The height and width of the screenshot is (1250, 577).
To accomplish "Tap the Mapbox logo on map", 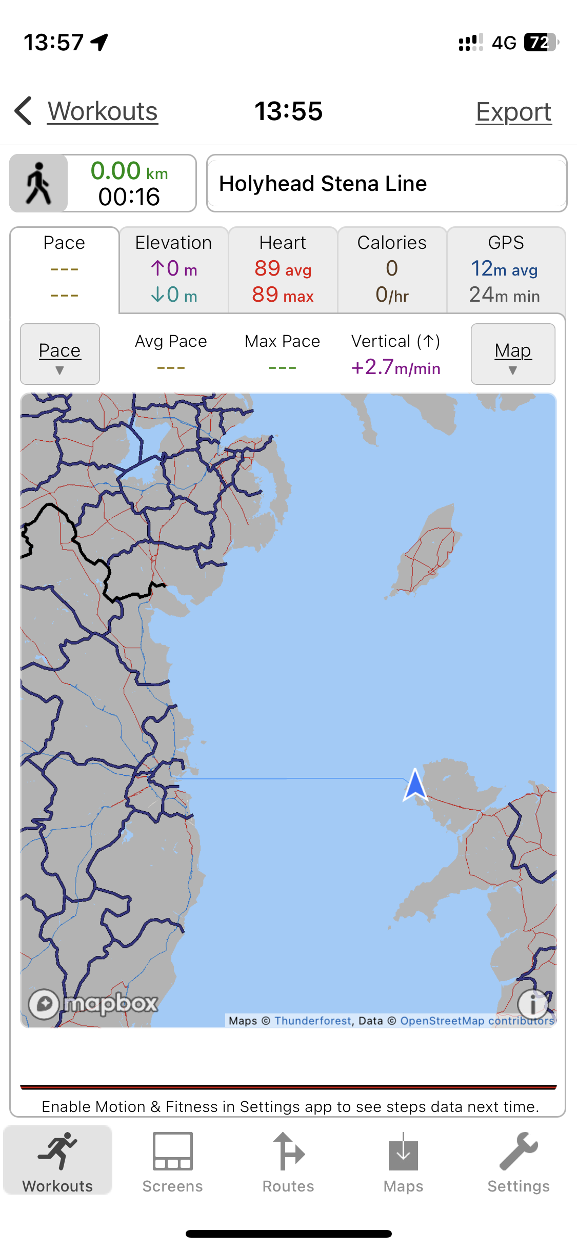I will point(94,1003).
